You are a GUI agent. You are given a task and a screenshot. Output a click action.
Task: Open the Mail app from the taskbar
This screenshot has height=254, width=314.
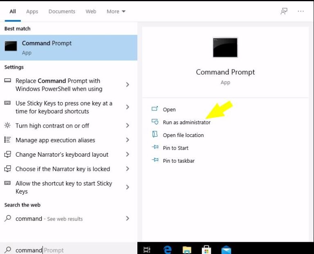click(x=226, y=250)
